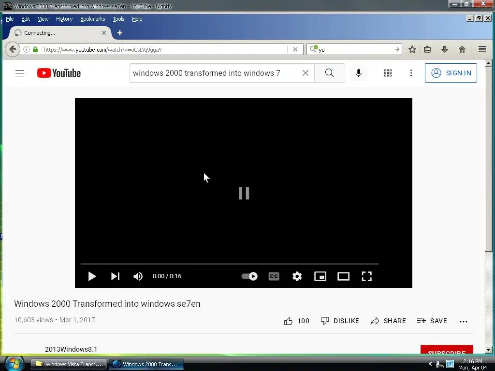Click scrollbar up arrow

(488, 63)
